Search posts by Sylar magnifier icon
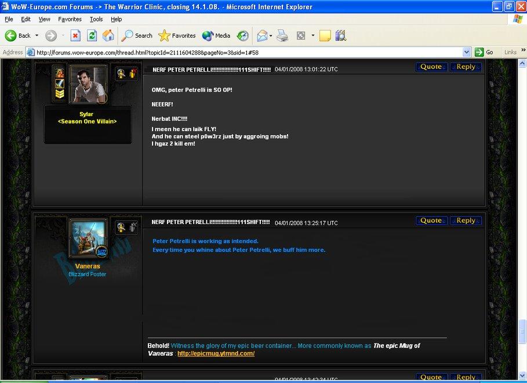The image size is (527, 383). pos(121,73)
